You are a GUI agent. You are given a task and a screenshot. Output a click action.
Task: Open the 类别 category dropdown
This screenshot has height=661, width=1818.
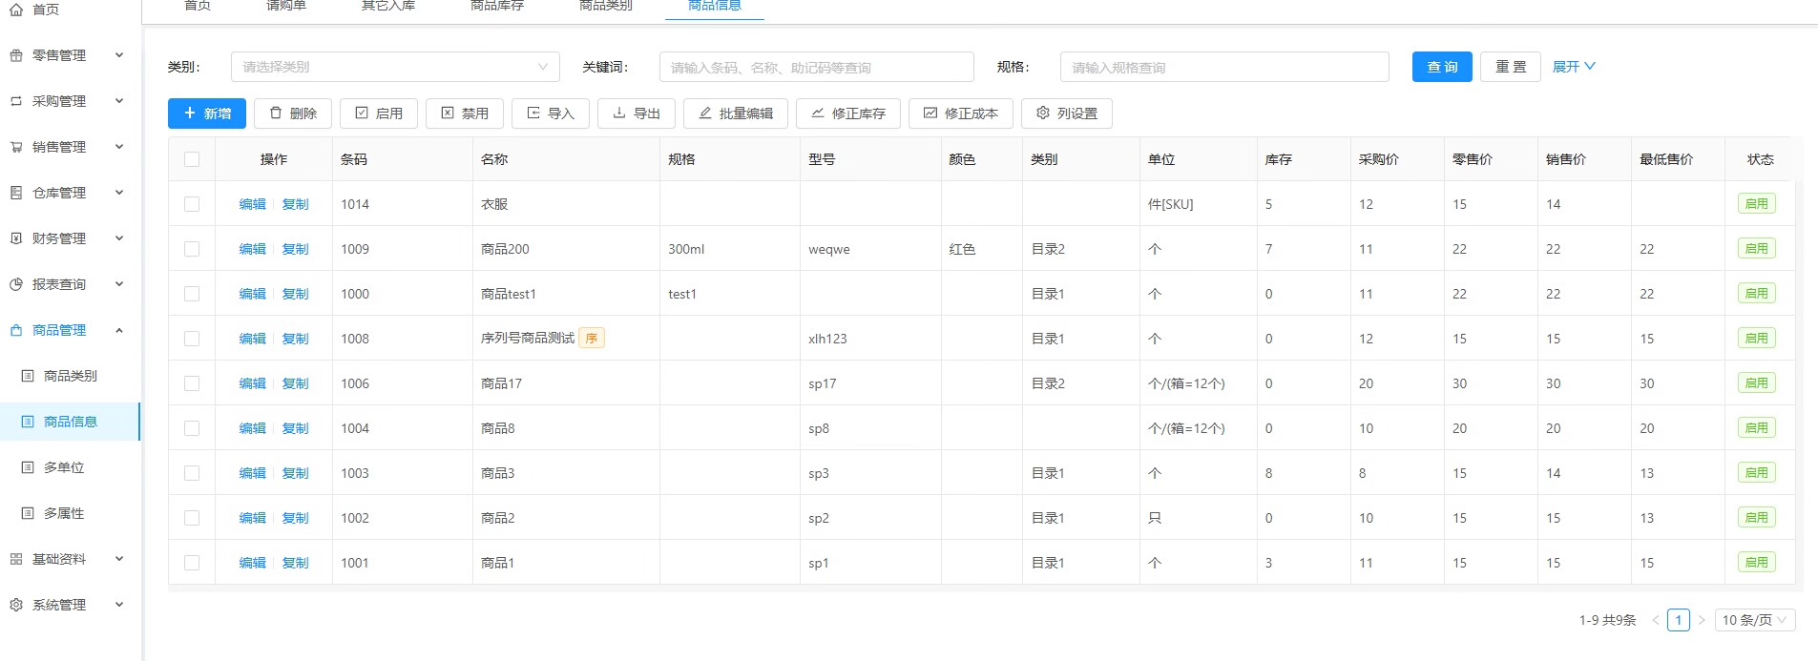click(x=395, y=67)
